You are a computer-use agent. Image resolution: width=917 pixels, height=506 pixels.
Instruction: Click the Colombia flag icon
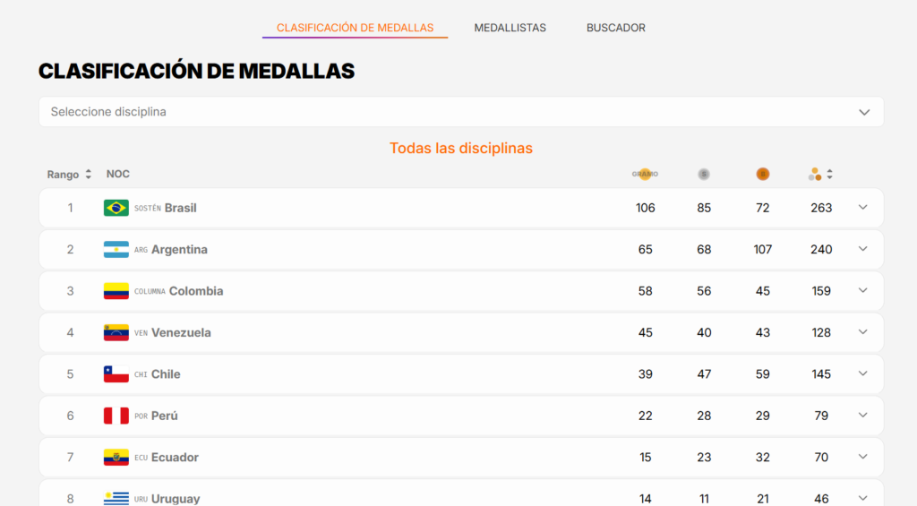pos(116,291)
